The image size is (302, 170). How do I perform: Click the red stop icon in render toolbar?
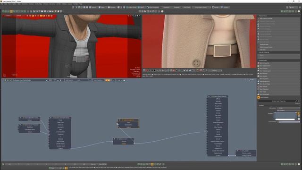point(146,70)
